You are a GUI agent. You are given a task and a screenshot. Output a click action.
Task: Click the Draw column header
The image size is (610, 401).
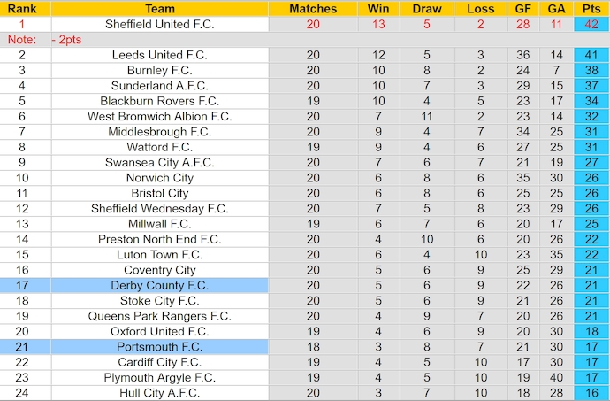tap(427, 9)
